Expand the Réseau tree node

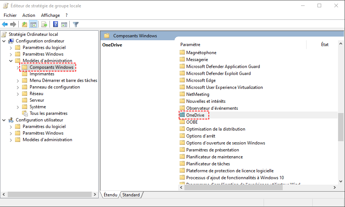(x=18, y=94)
